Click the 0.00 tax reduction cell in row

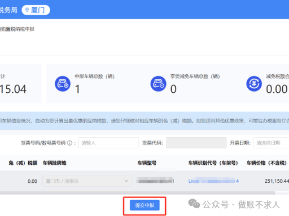32,181
